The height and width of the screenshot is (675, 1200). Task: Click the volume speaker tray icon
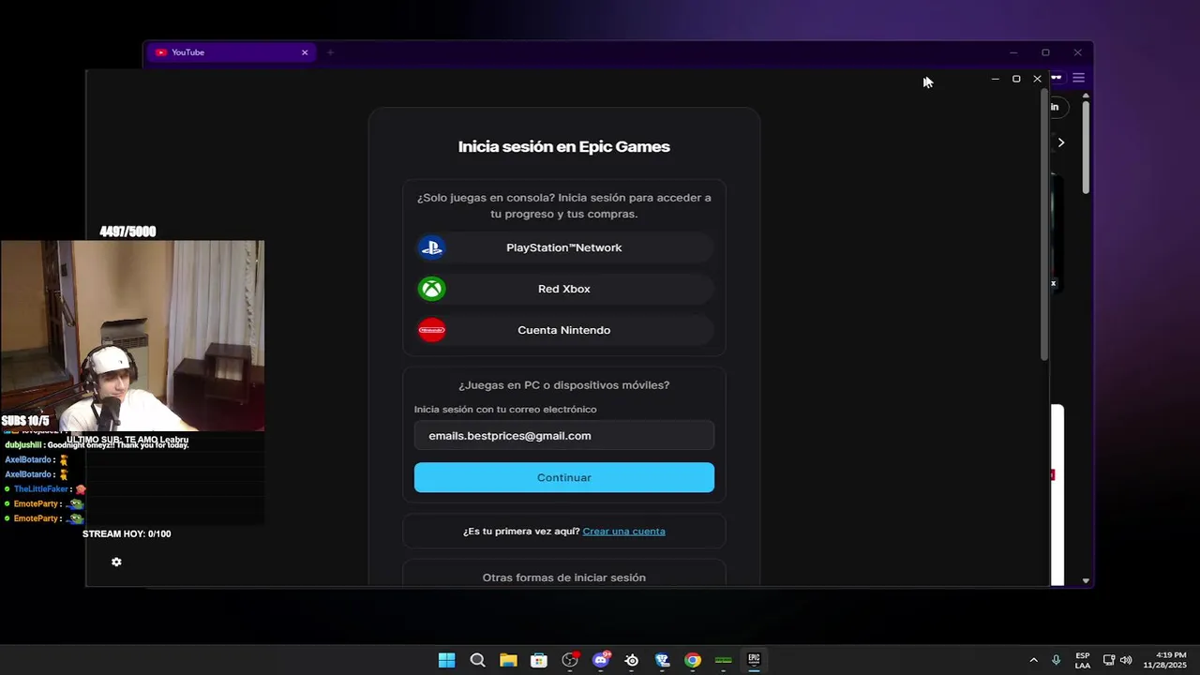point(1126,660)
